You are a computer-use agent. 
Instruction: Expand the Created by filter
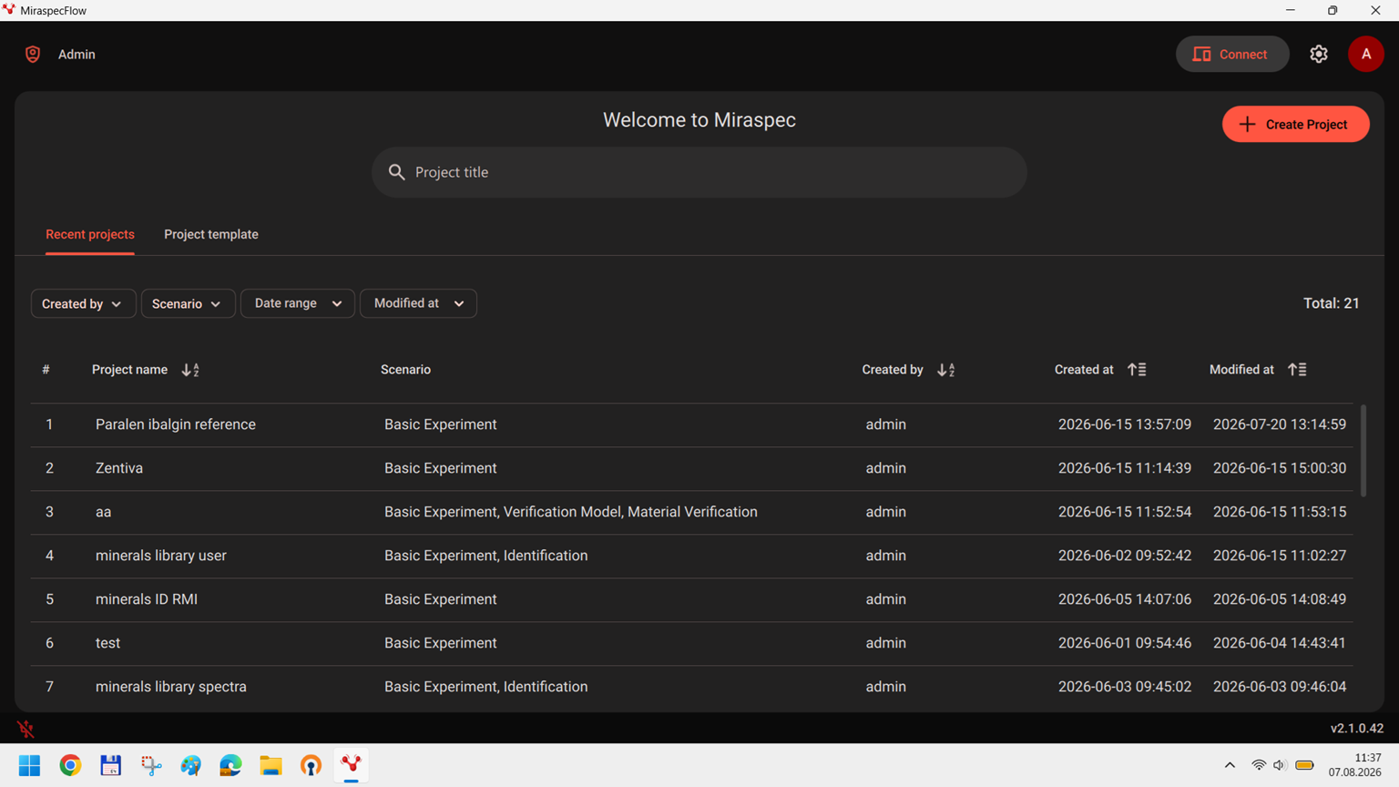83,303
